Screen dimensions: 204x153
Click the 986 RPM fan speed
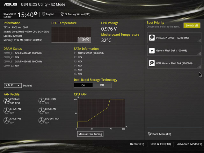point(15,103)
